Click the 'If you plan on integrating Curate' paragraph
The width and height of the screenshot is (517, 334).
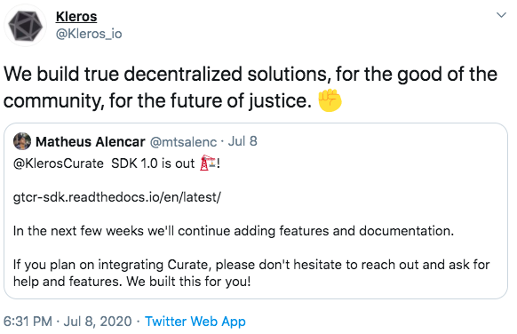point(251,273)
